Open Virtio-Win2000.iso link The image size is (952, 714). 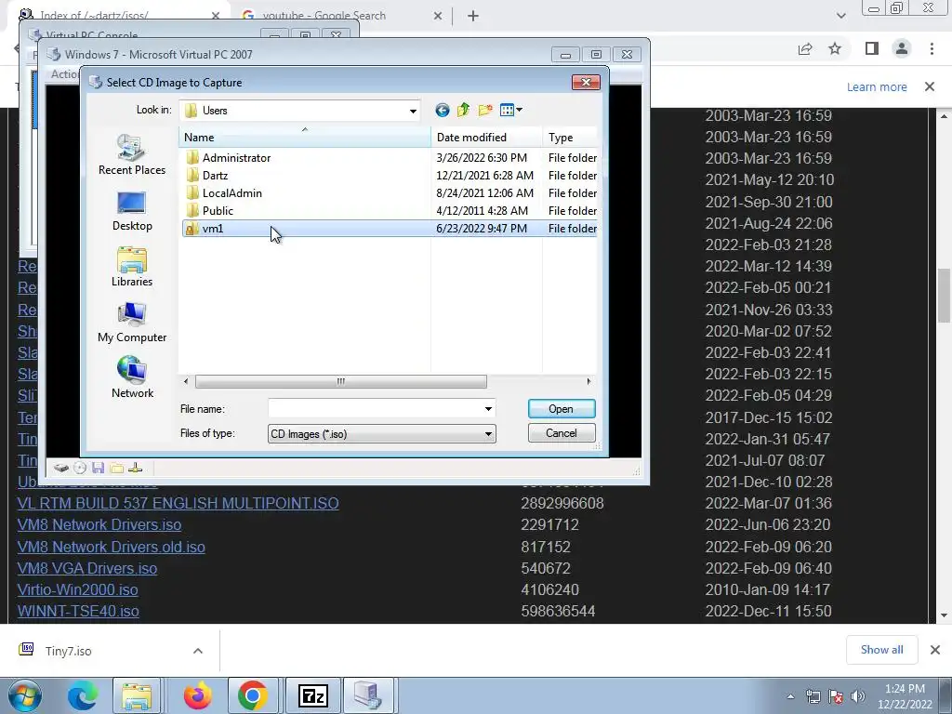tap(77, 589)
